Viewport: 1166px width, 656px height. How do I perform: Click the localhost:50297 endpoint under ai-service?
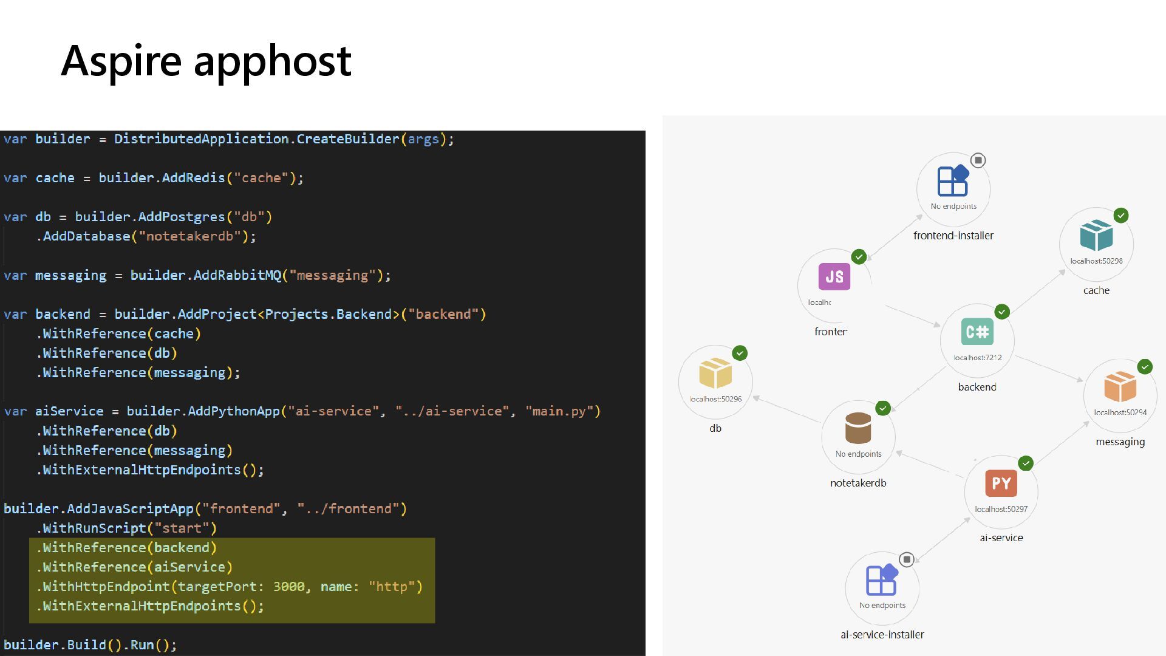click(1001, 509)
